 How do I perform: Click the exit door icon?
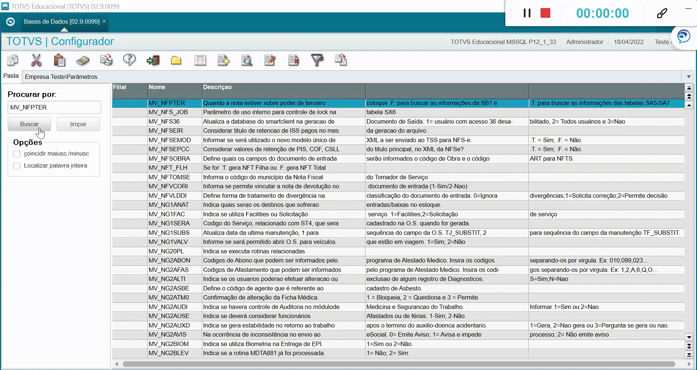click(153, 60)
